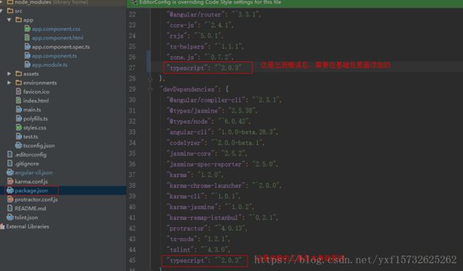The image size is (463, 271).
Task: Click the environments folder icon
Action: [x=19, y=83]
